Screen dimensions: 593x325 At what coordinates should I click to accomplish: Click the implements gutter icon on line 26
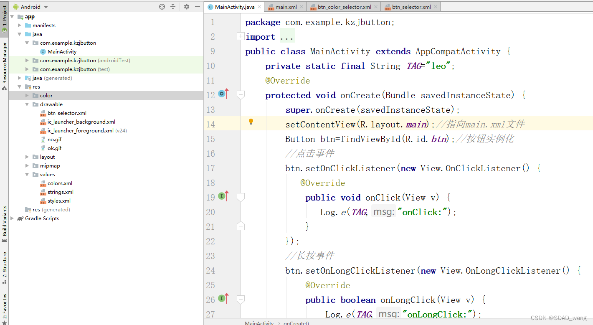[x=223, y=298]
